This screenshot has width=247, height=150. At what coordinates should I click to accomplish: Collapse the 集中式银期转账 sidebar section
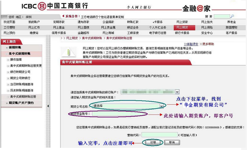click(x=7, y=54)
